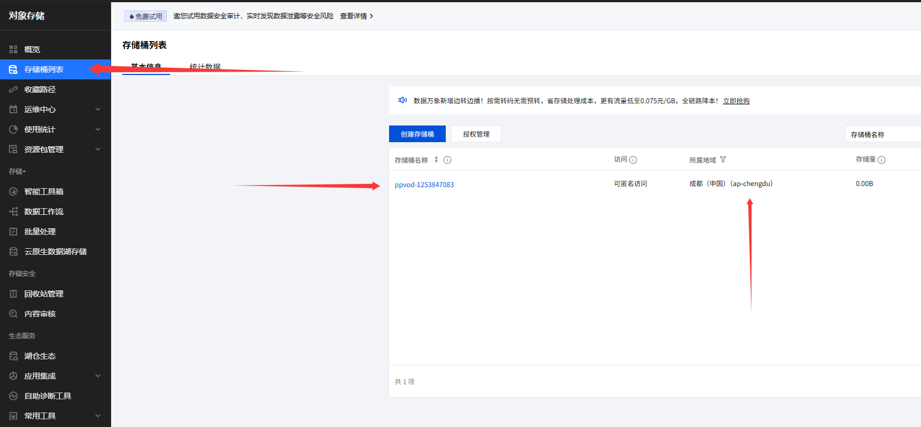Switch to the 基本信息 tab
This screenshot has width=921, height=427.
pos(146,67)
